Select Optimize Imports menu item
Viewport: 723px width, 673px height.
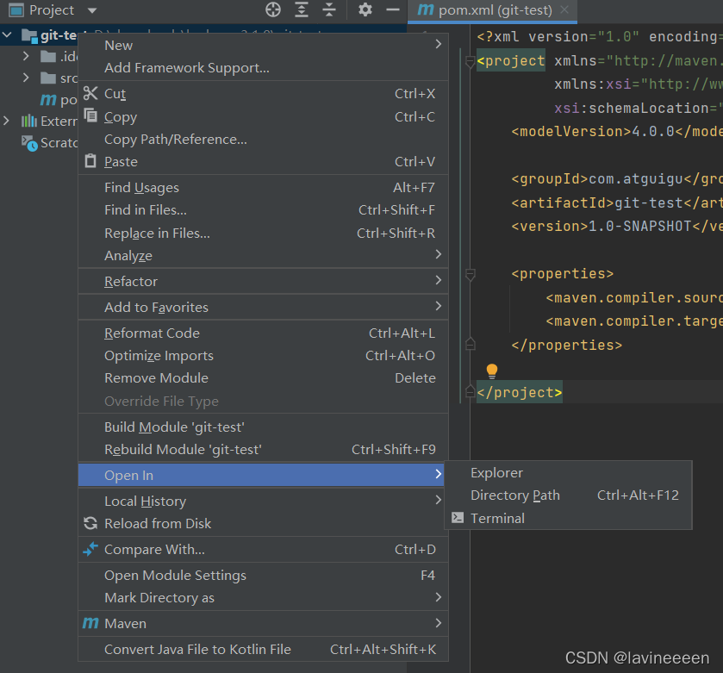264,356
